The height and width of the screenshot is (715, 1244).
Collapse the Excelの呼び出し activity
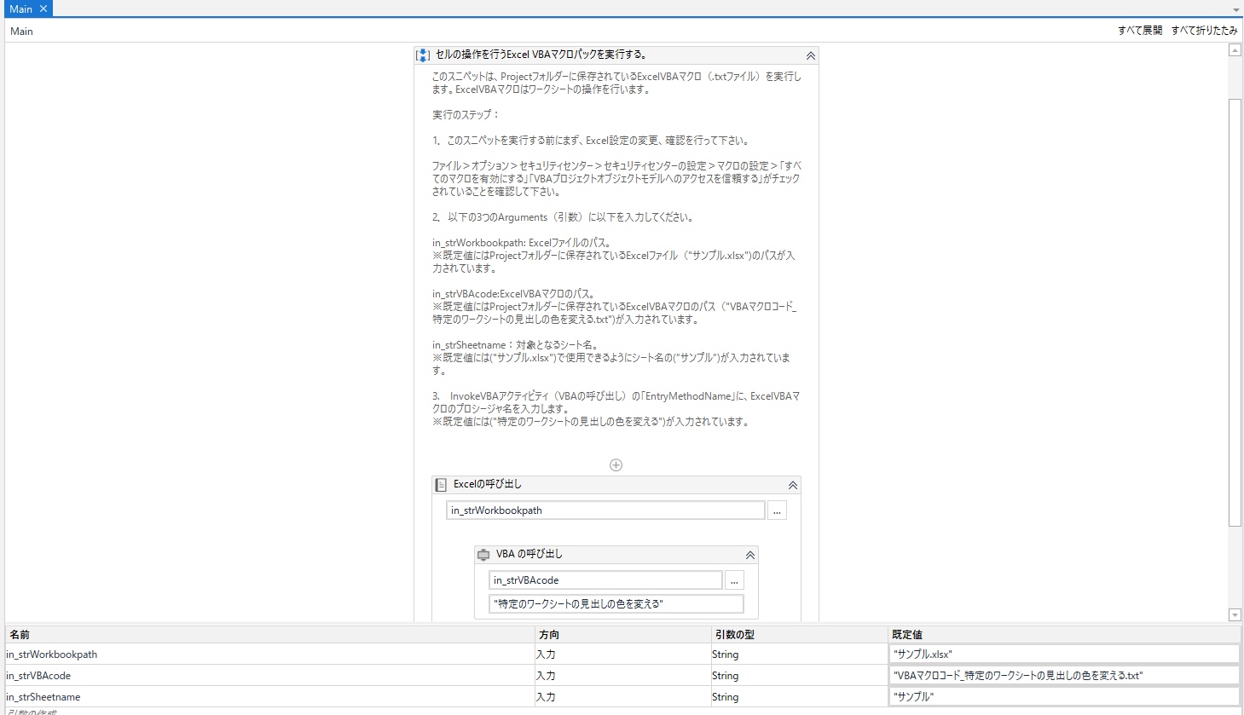[x=793, y=485]
